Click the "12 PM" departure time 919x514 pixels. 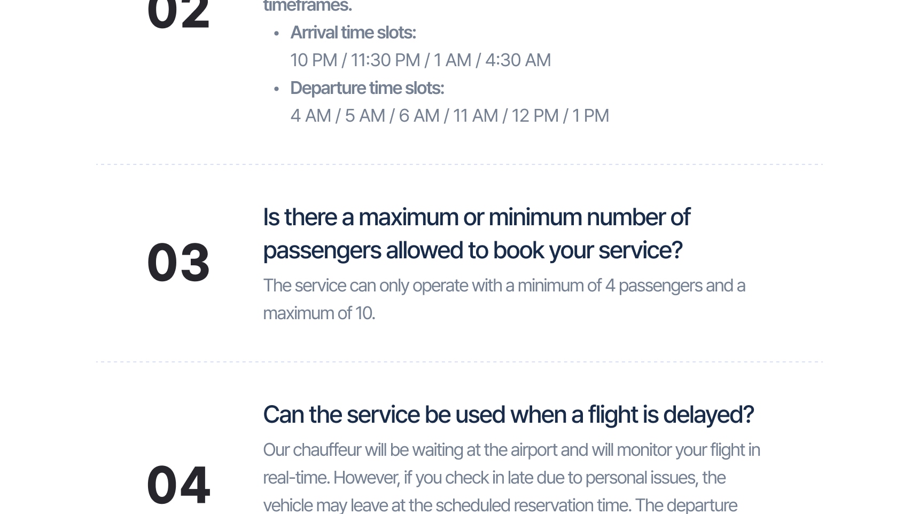point(535,116)
